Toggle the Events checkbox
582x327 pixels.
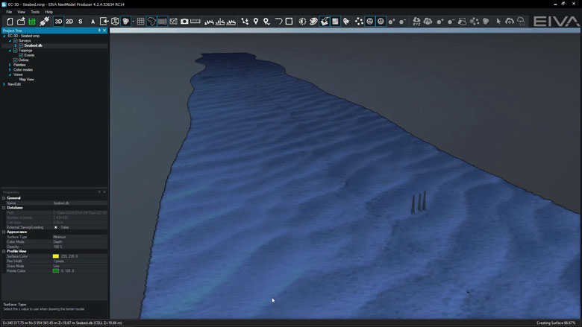pos(21,55)
